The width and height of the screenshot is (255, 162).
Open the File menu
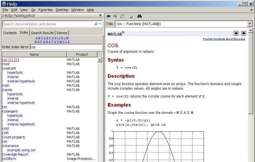click(5, 10)
